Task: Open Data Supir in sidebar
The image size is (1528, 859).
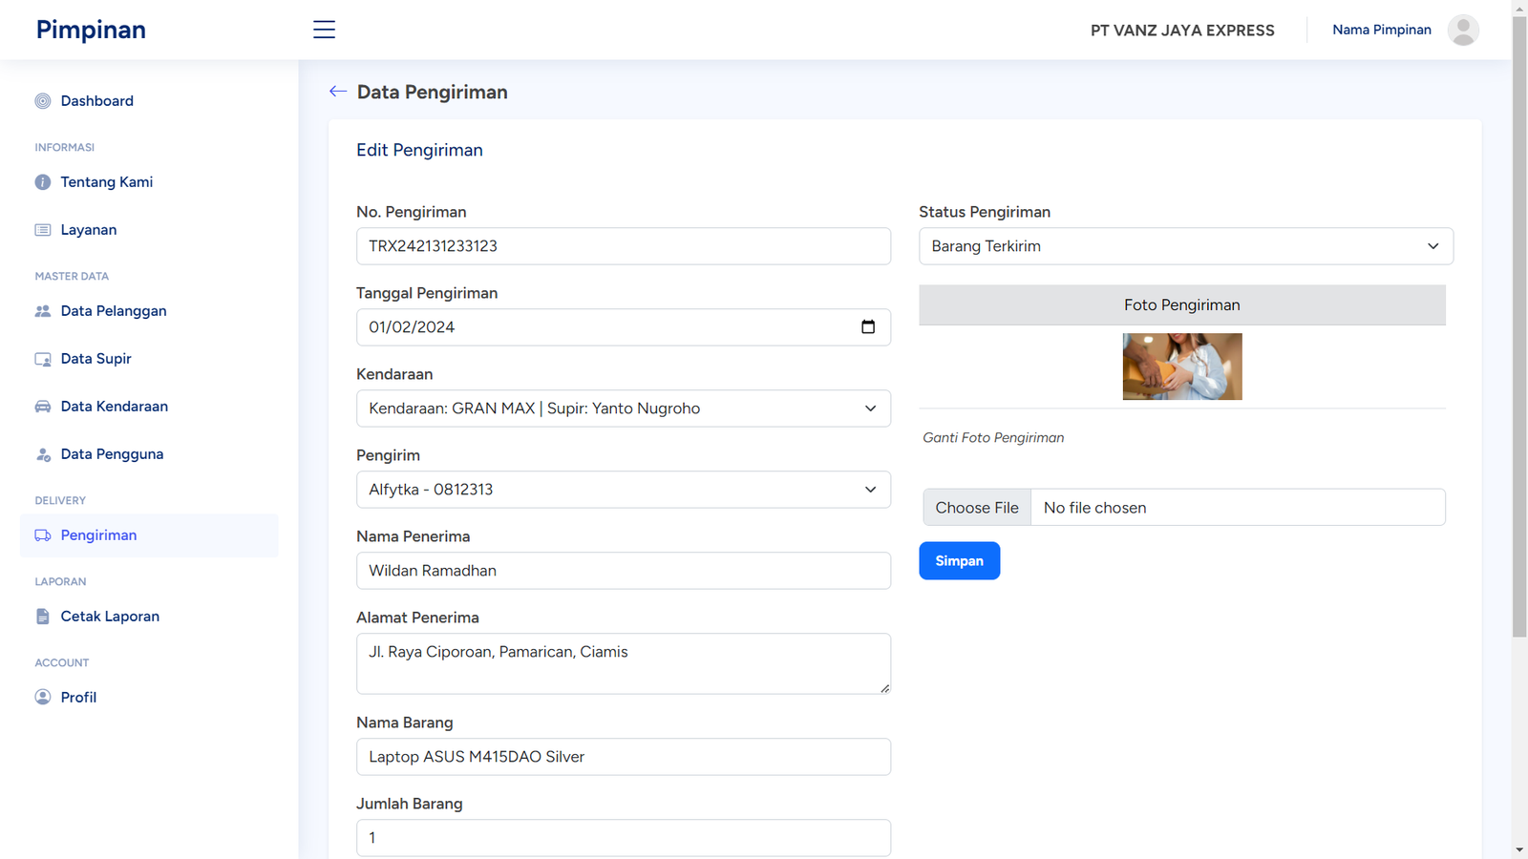Action: [95, 359]
